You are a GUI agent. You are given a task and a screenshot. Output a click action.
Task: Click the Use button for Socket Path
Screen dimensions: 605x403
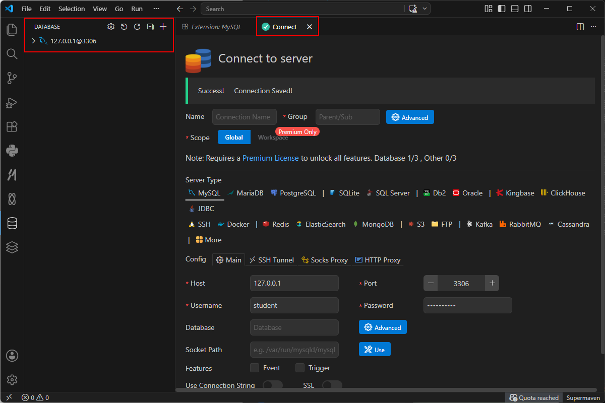coord(375,349)
